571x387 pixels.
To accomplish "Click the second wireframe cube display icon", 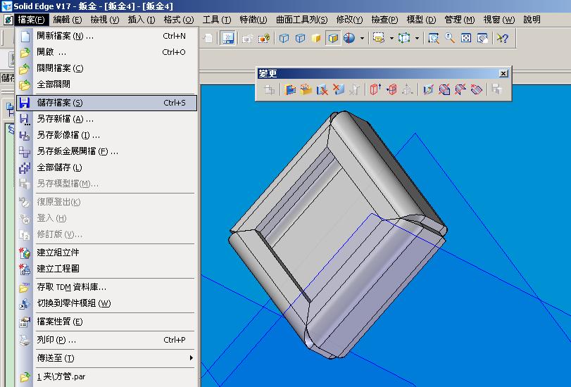I will (x=300, y=38).
